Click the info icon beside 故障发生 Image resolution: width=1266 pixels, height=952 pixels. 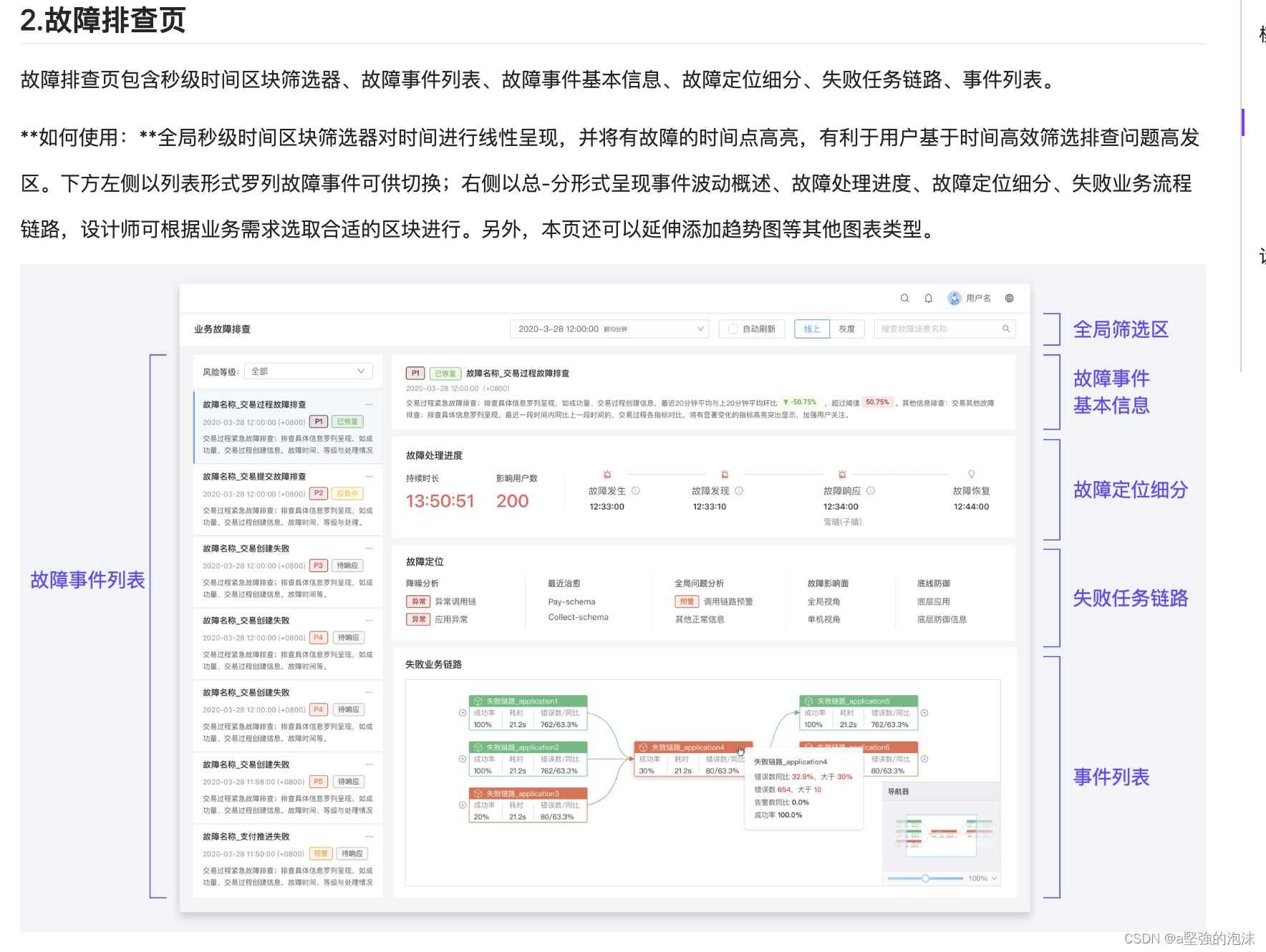[636, 491]
